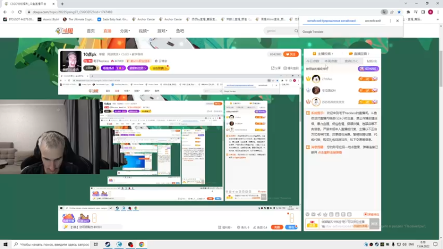
Task: Bookmark this page using the star icon
Action: (399, 12)
